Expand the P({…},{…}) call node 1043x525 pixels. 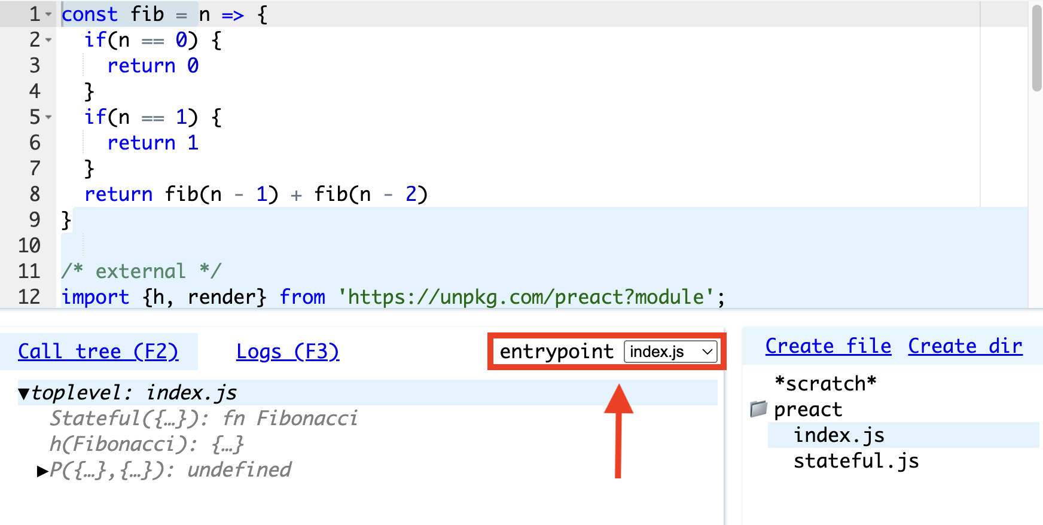click(x=42, y=471)
